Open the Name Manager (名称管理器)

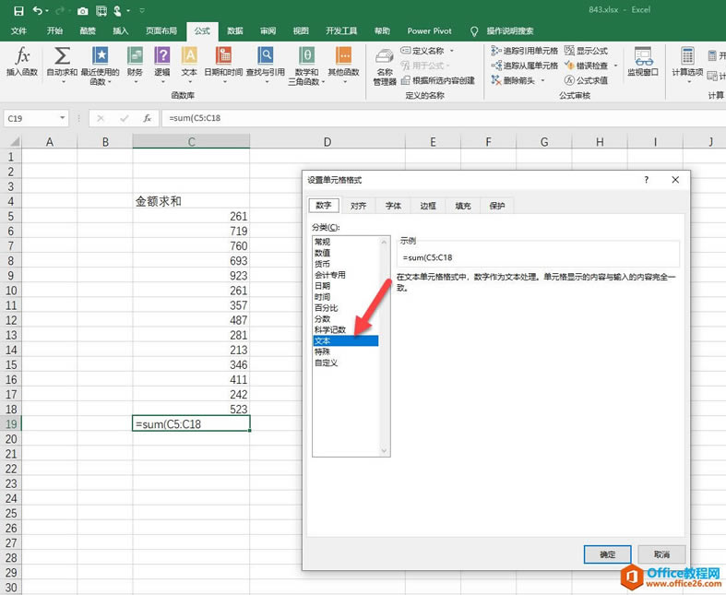pyautogui.click(x=385, y=67)
